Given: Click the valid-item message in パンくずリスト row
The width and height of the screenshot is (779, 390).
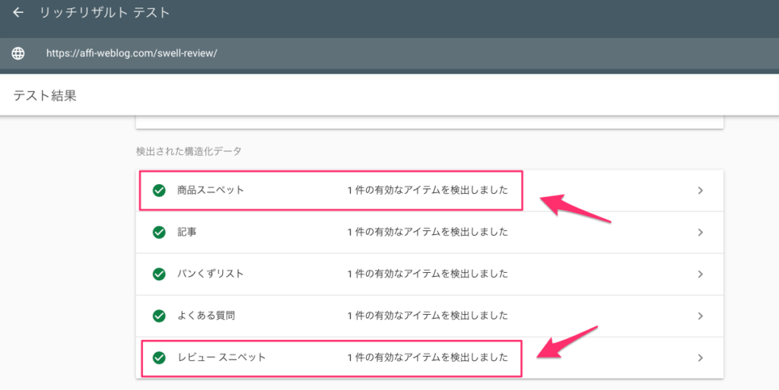Looking at the screenshot, I should point(428,274).
